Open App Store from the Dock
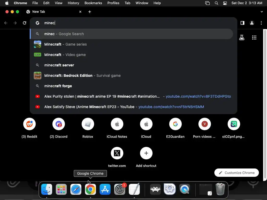Viewport: 267px width, 200px height. pyautogui.click(x=105, y=189)
